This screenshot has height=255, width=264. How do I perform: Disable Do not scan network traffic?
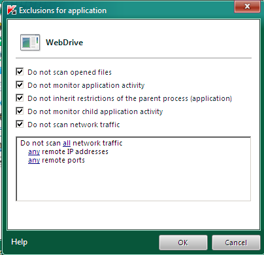pyautogui.click(x=20, y=124)
